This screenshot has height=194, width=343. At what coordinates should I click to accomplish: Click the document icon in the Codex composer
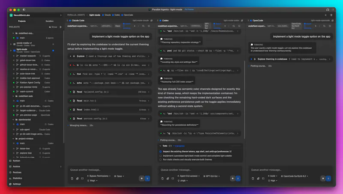162,179
